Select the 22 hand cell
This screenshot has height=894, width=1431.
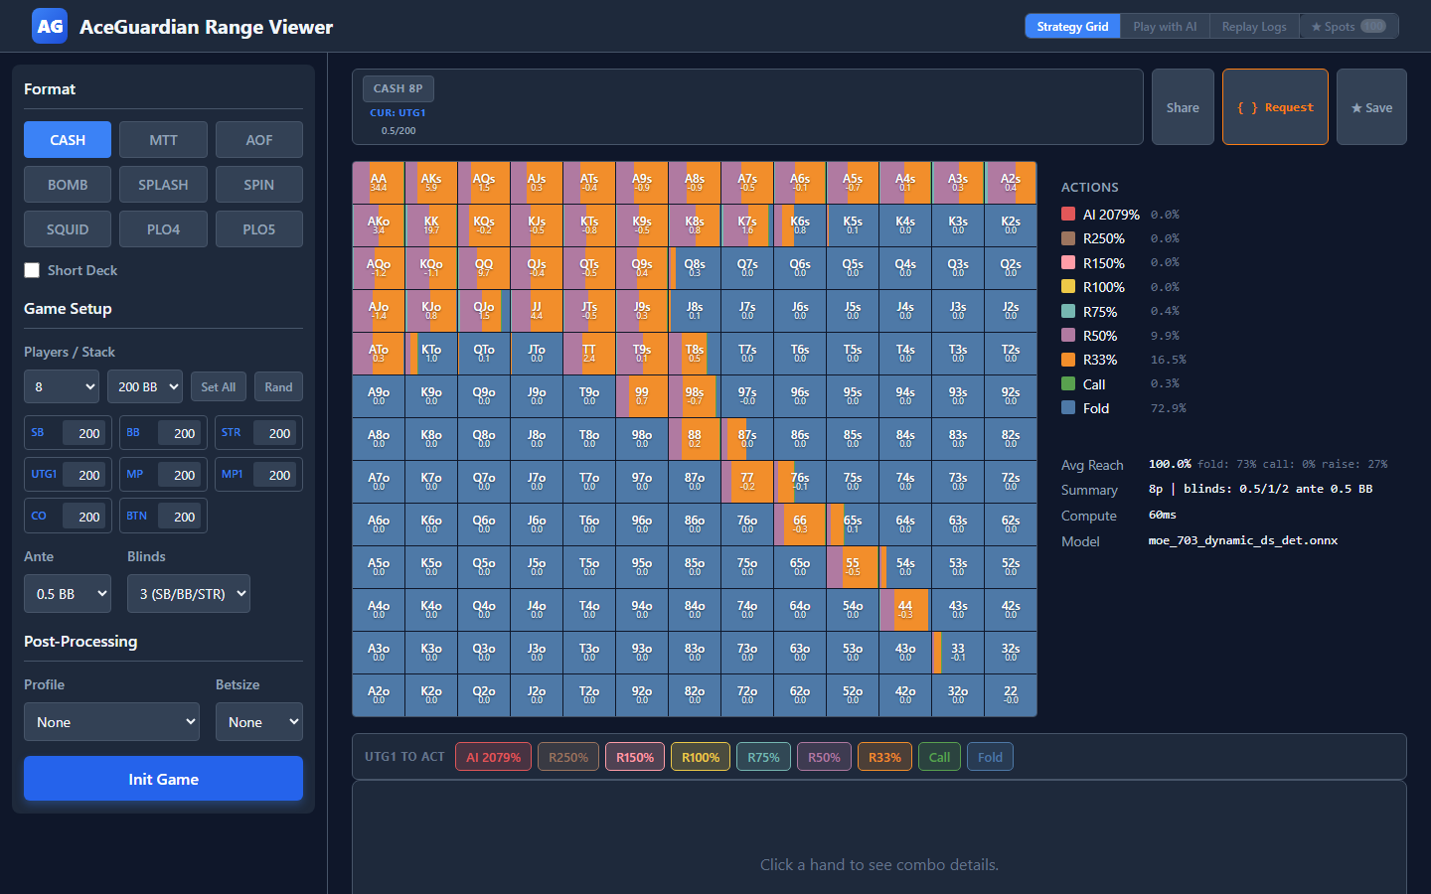(1011, 695)
